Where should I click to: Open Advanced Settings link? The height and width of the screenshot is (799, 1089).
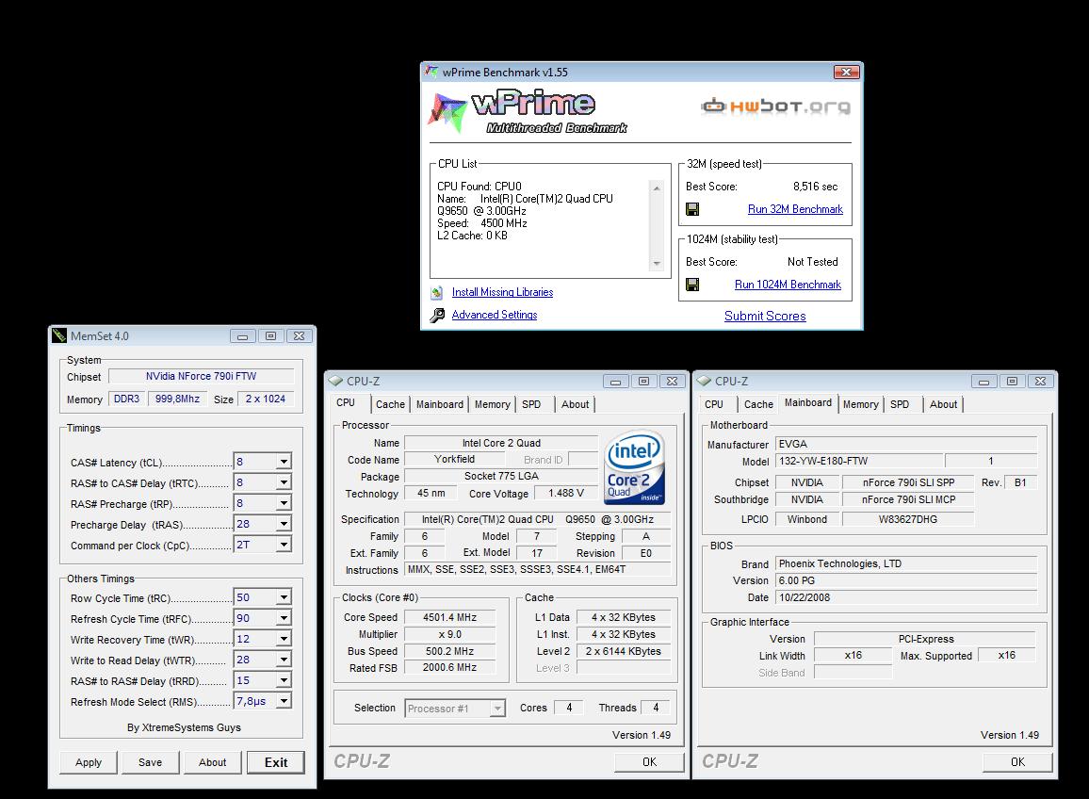[x=495, y=315]
